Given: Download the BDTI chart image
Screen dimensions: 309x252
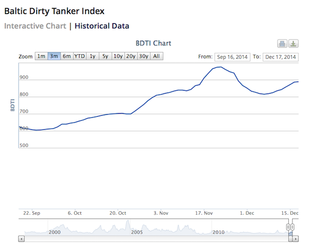Looking at the screenshot, I should point(293,44).
